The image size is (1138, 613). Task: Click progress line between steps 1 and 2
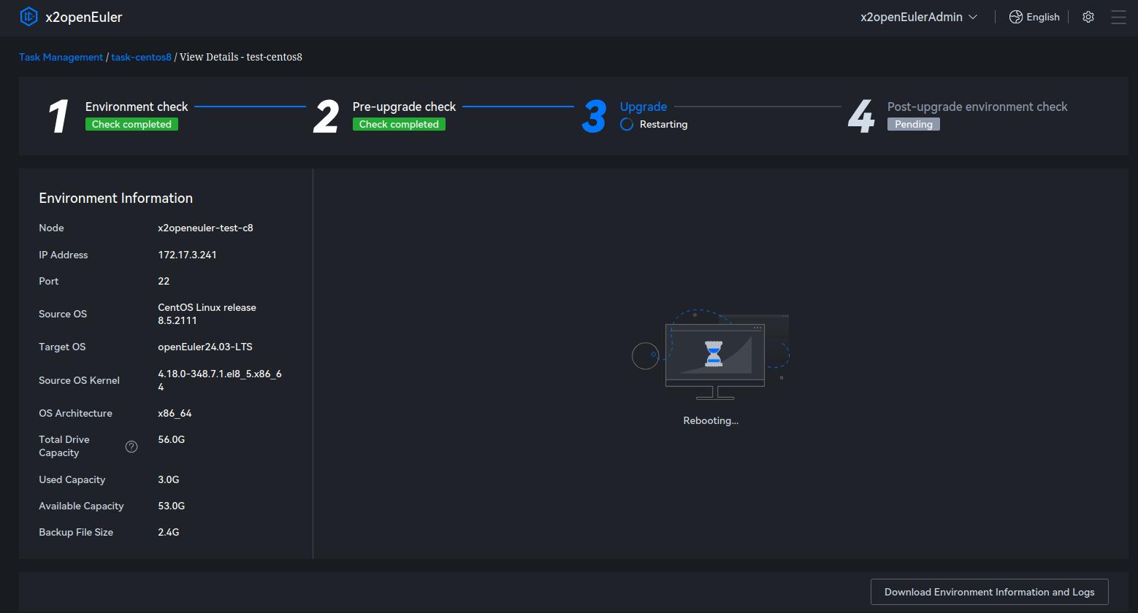pyautogui.click(x=250, y=107)
